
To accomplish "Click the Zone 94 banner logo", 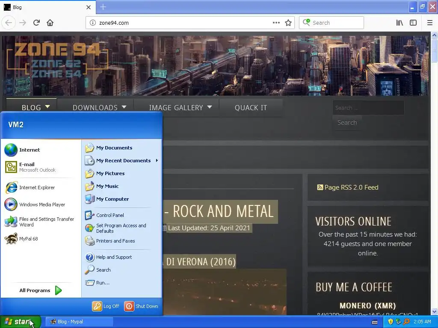I will click(57, 60).
